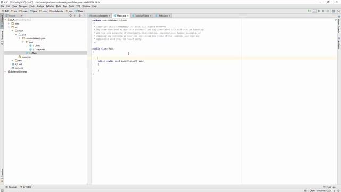Image resolution: width=341 pixels, height=192 pixels.
Task: Open the Edit menu
Action: point(9,6)
